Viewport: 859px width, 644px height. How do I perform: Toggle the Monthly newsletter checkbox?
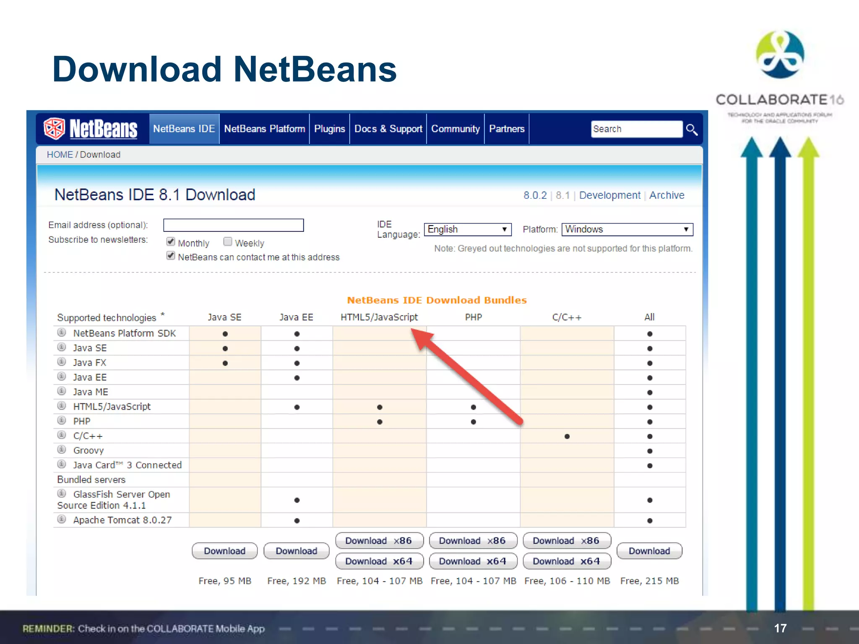tap(171, 241)
